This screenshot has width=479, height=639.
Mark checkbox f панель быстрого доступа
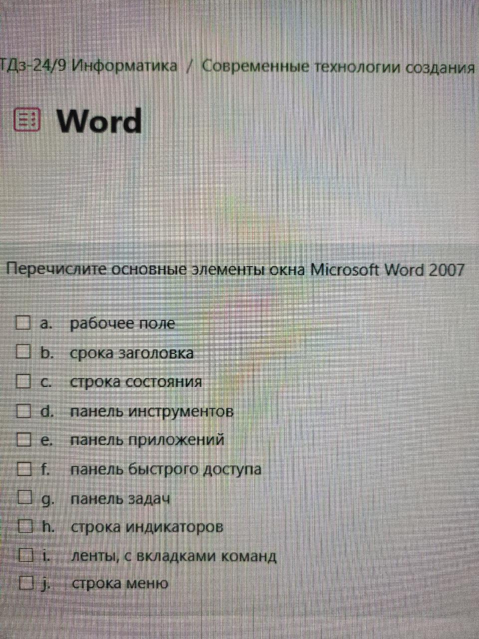[24, 468]
